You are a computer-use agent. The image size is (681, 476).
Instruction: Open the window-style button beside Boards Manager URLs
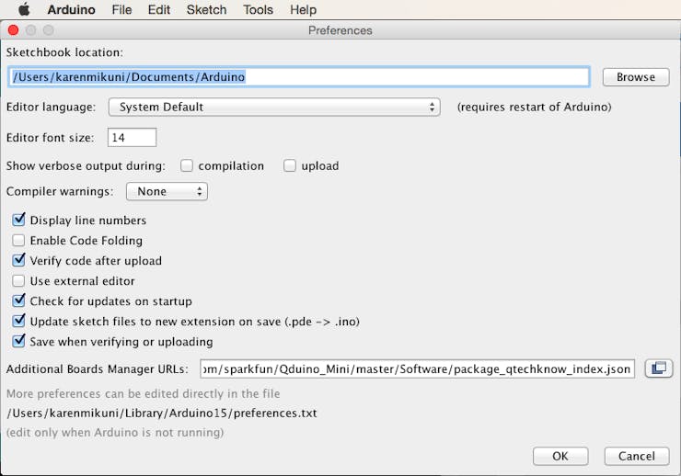tap(658, 368)
